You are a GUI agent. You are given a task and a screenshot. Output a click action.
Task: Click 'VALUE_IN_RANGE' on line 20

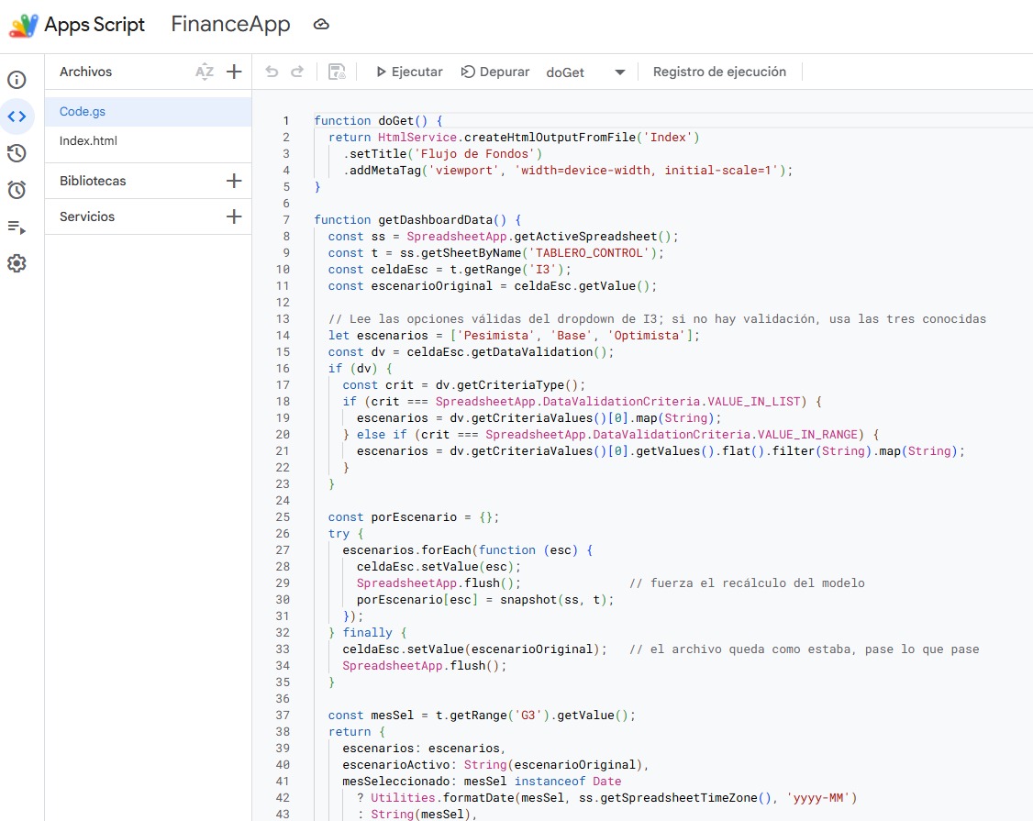point(807,434)
